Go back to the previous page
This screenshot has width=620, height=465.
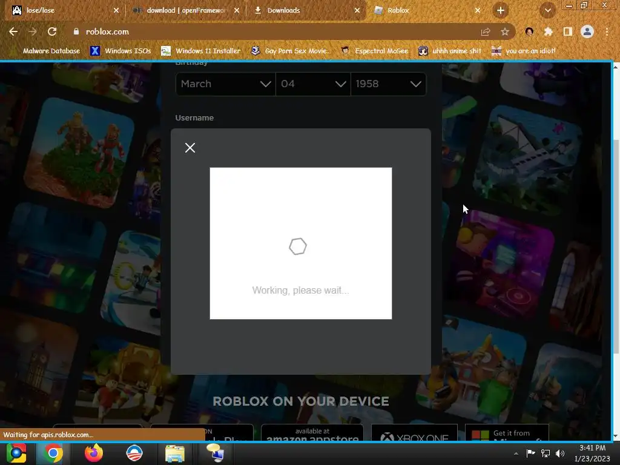(13, 31)
